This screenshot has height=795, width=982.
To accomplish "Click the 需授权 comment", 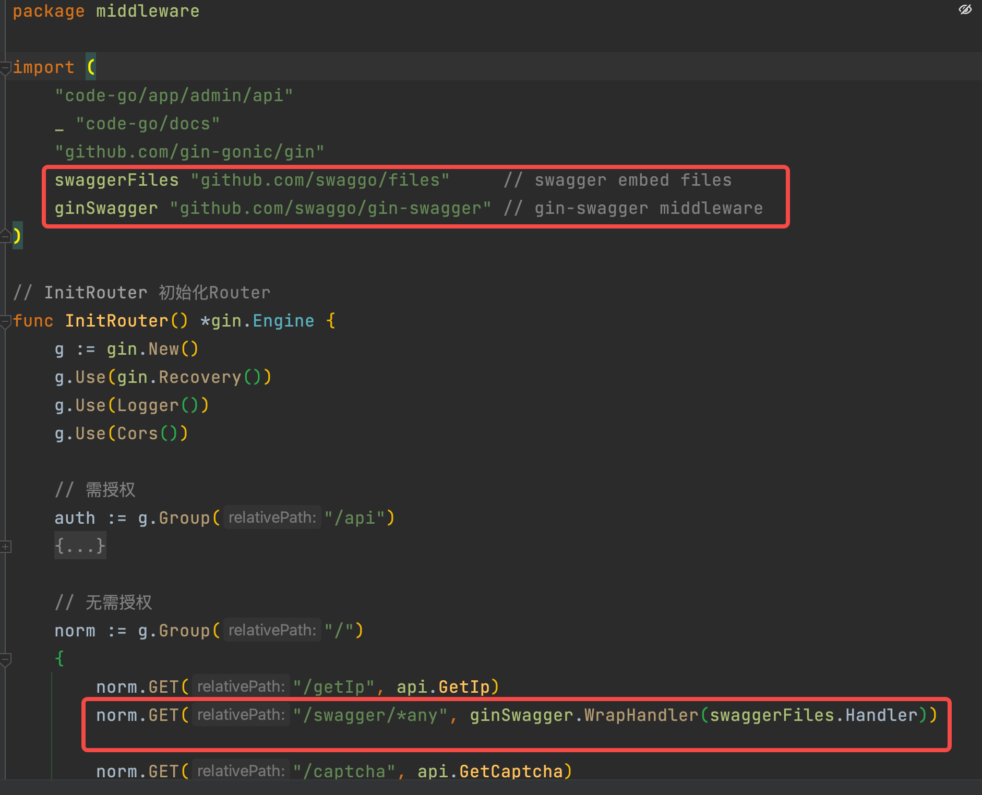I will [95, 490].
